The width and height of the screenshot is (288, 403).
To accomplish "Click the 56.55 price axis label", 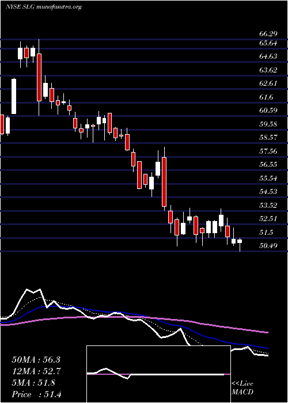I will coord(268,165).
